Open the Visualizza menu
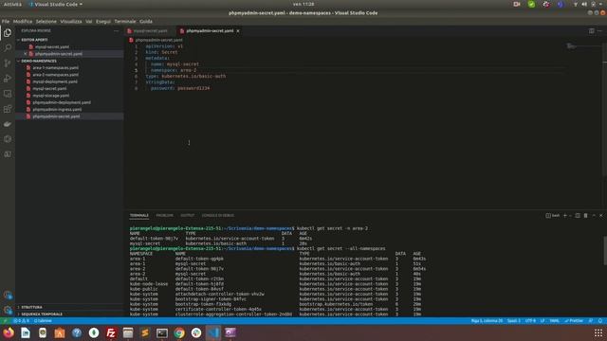 pyautogui.click(x=71, y=21)
